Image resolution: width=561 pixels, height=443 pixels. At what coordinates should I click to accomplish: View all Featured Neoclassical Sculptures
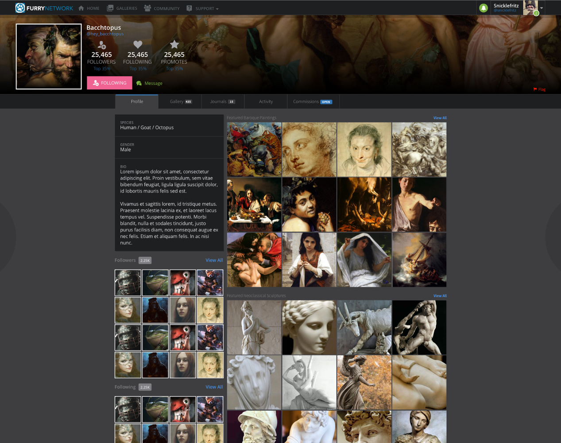tap(440, 296)
